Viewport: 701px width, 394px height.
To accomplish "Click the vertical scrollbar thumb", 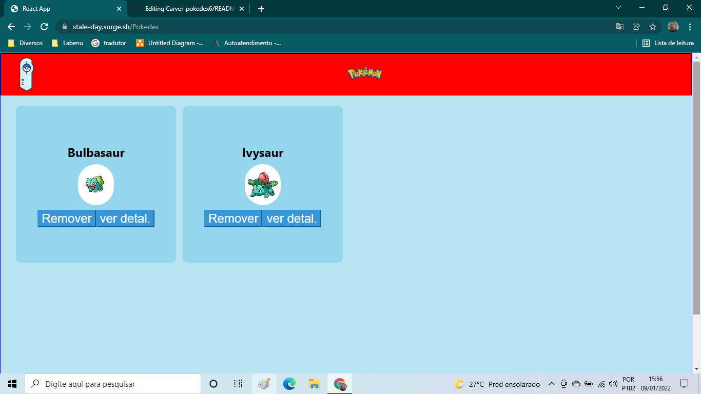I will (696, 187).
